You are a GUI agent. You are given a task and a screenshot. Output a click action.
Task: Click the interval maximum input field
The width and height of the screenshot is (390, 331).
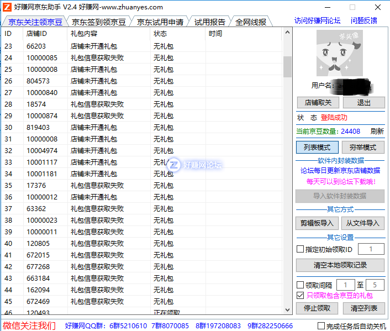[x=375, y=285]
